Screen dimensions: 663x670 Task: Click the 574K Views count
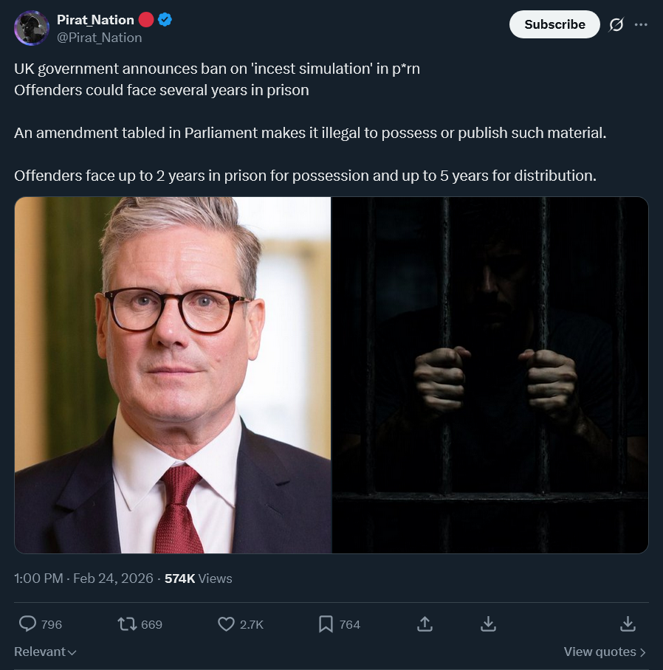tap(199, 579)
